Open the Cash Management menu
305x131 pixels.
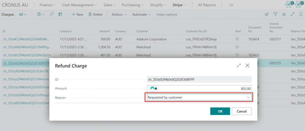[x=80, y=5]
